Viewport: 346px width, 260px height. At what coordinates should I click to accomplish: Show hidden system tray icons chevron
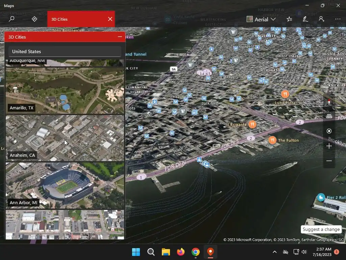pyautogui.click(x=275, y=252)
